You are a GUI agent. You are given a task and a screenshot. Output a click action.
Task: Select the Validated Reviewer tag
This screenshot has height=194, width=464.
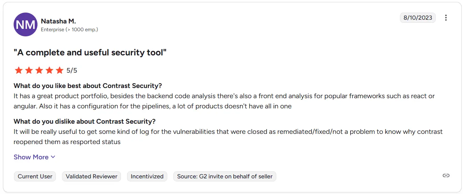pos(91,176)
